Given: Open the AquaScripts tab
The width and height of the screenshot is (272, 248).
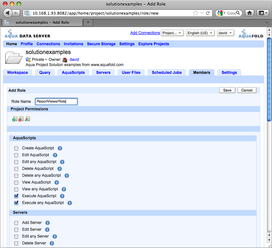Looking at the screenshot, I should click(x=73, y=73).
